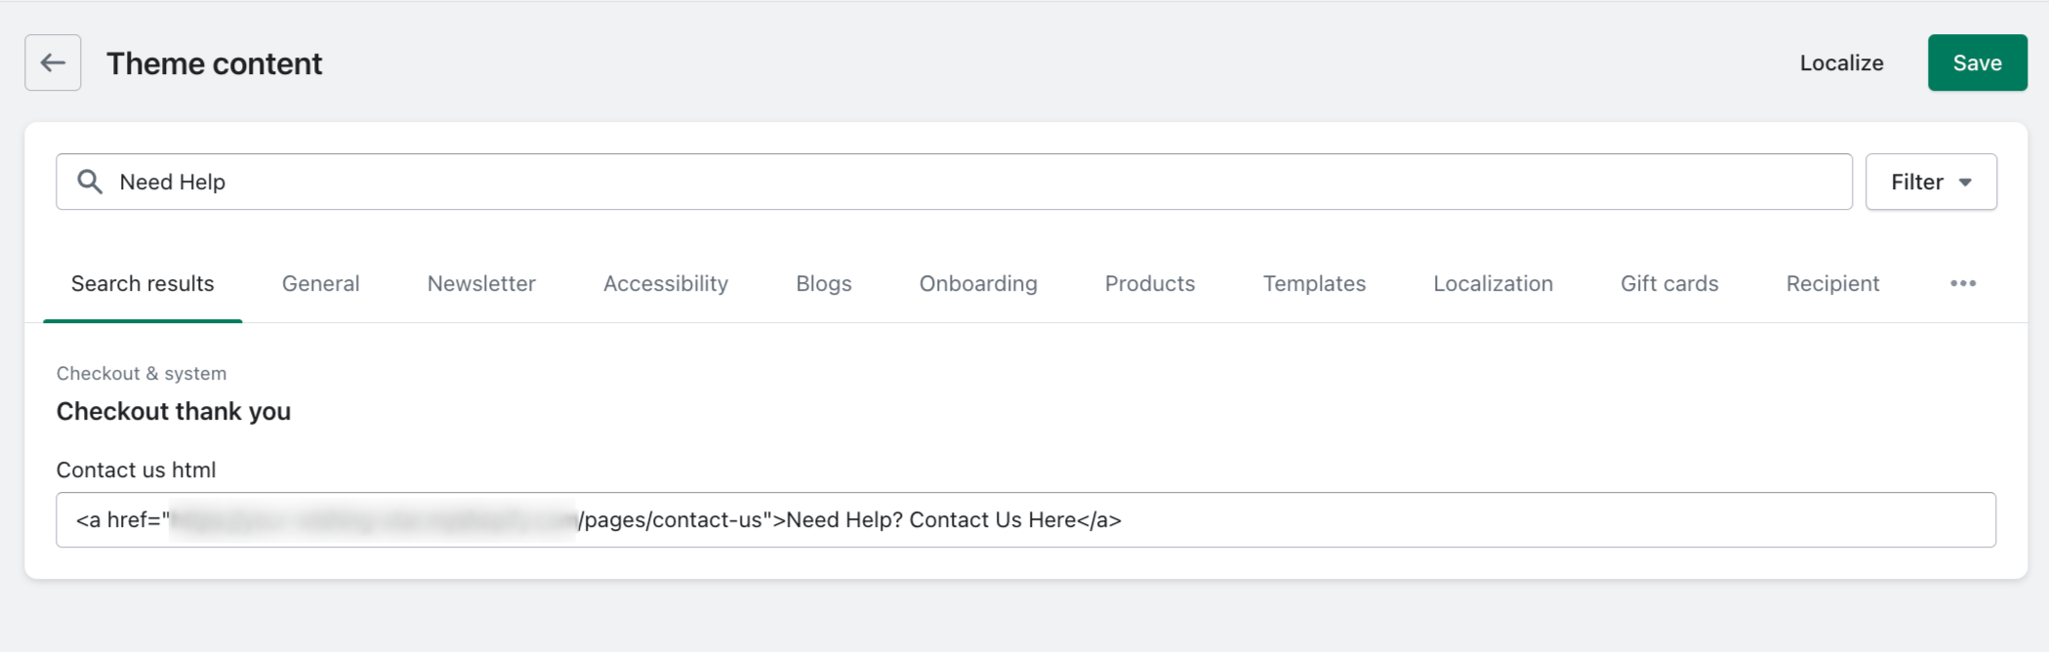The width and height of the screenshot is (2049, 652).
Task: Open the Newsletter tab
Action: (x=481, y=284)
